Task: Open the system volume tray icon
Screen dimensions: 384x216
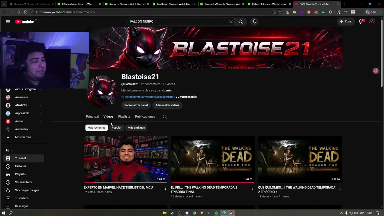Action: coord(356,213)
